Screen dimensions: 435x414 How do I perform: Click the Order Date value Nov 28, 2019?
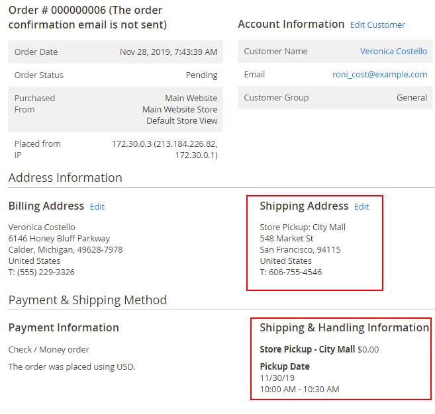click(168, 52)
